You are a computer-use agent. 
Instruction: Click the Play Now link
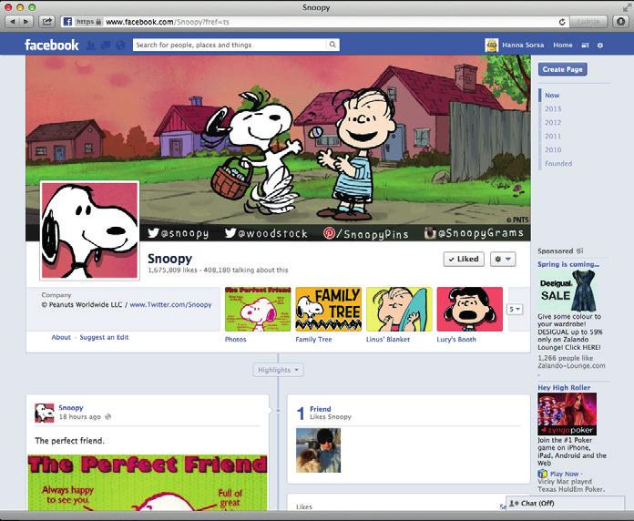click(x=564, y=474)
